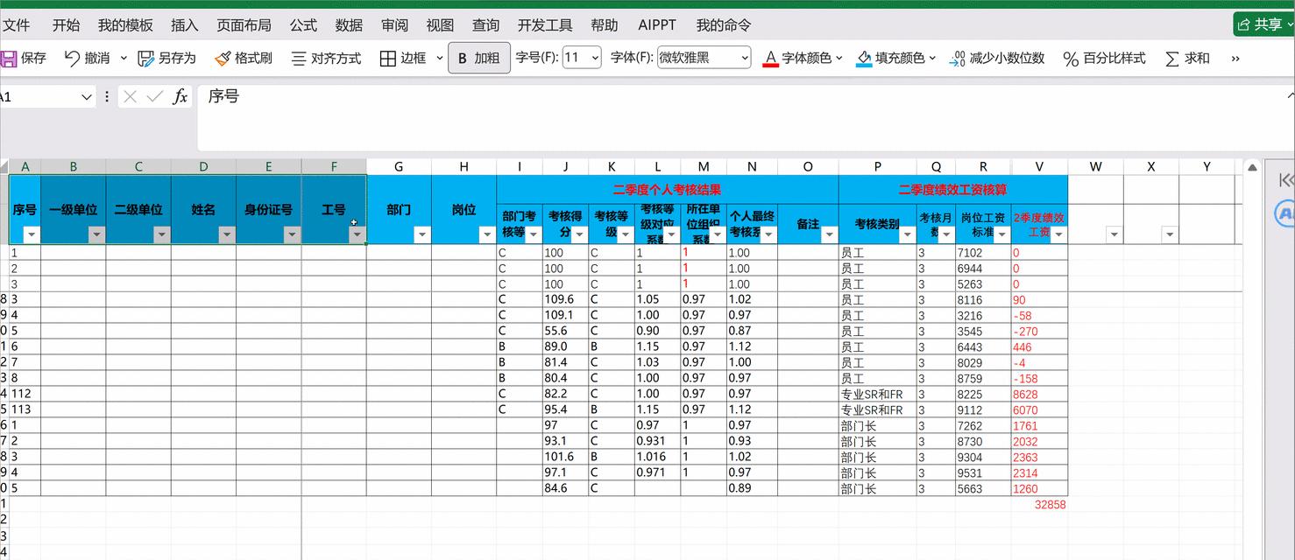Viewport: 1295px width, 560px height.
Task: Open filter dropdown for 序号 column
Action: pyautogui.click(x=32, y=234)
